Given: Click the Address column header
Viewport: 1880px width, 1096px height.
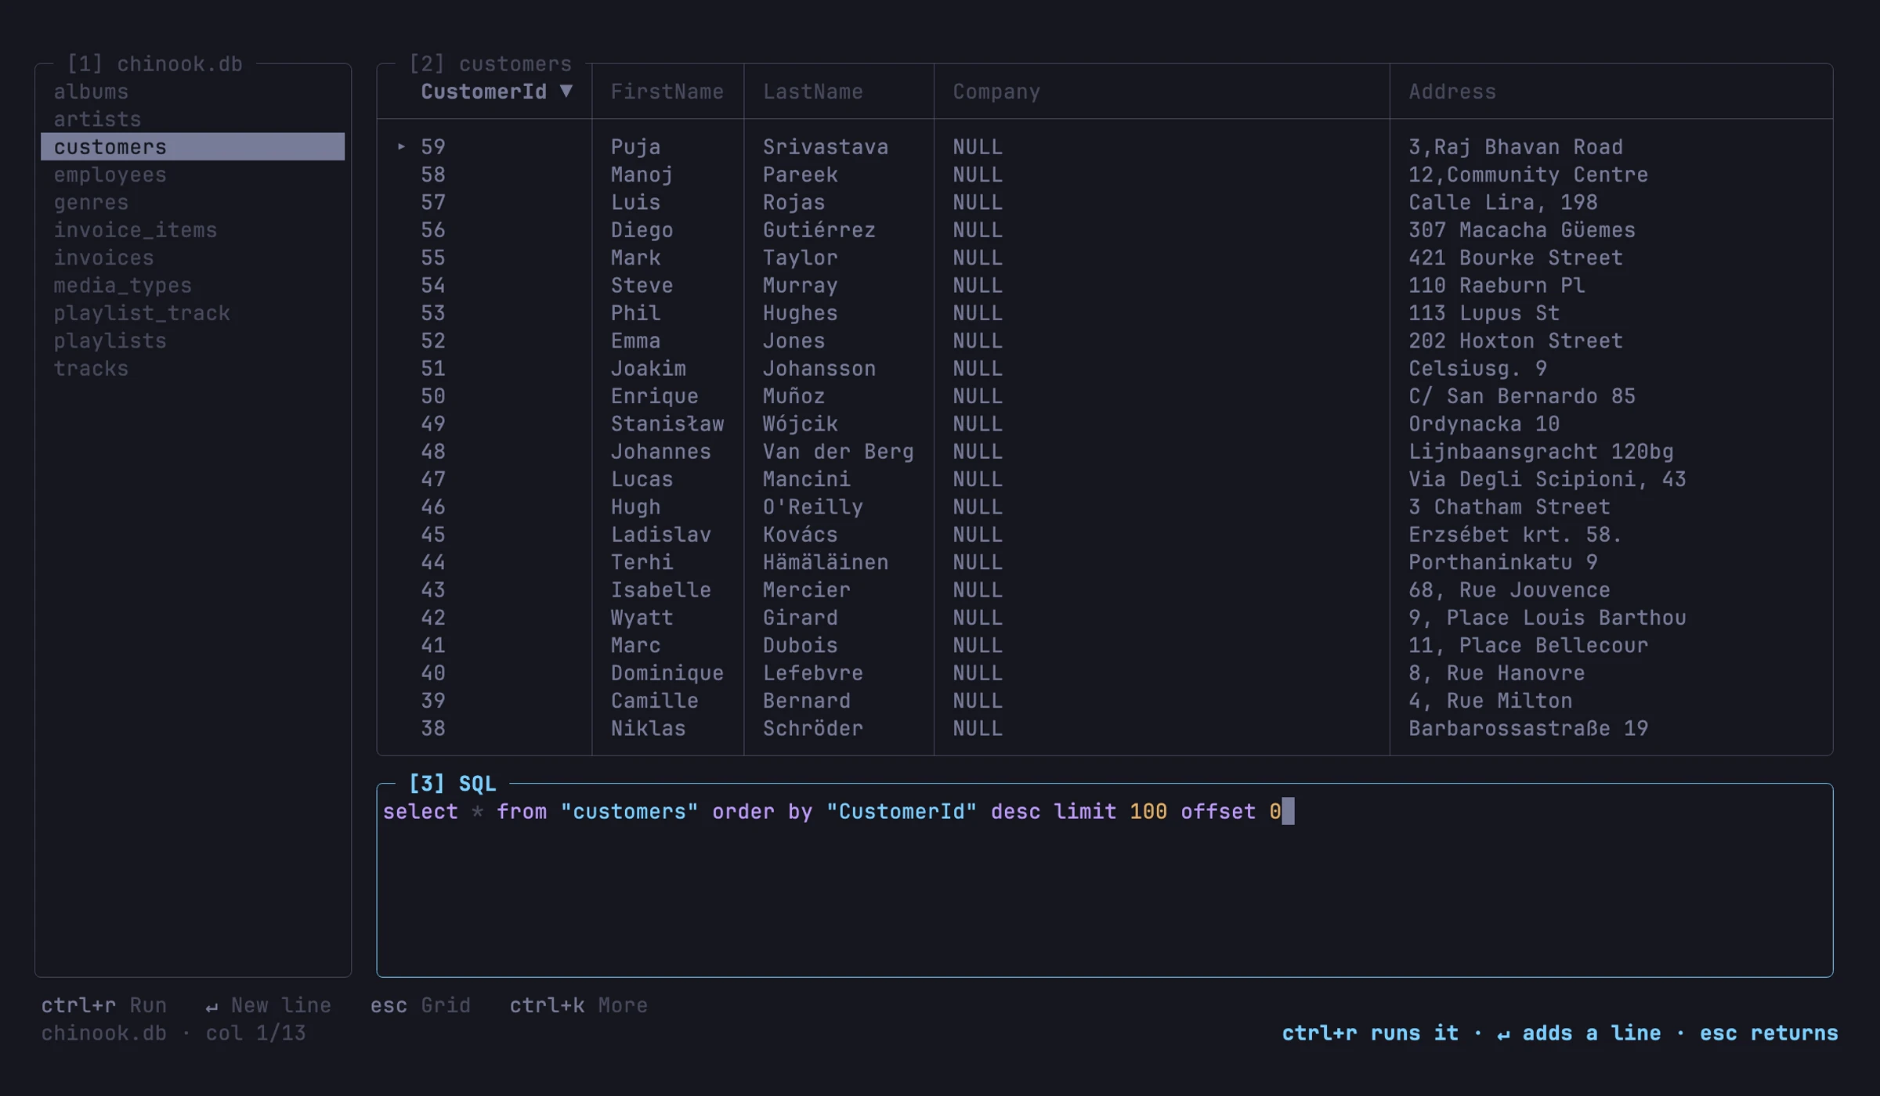Looking at the screenshot, I should click(x=1452, y=92).
